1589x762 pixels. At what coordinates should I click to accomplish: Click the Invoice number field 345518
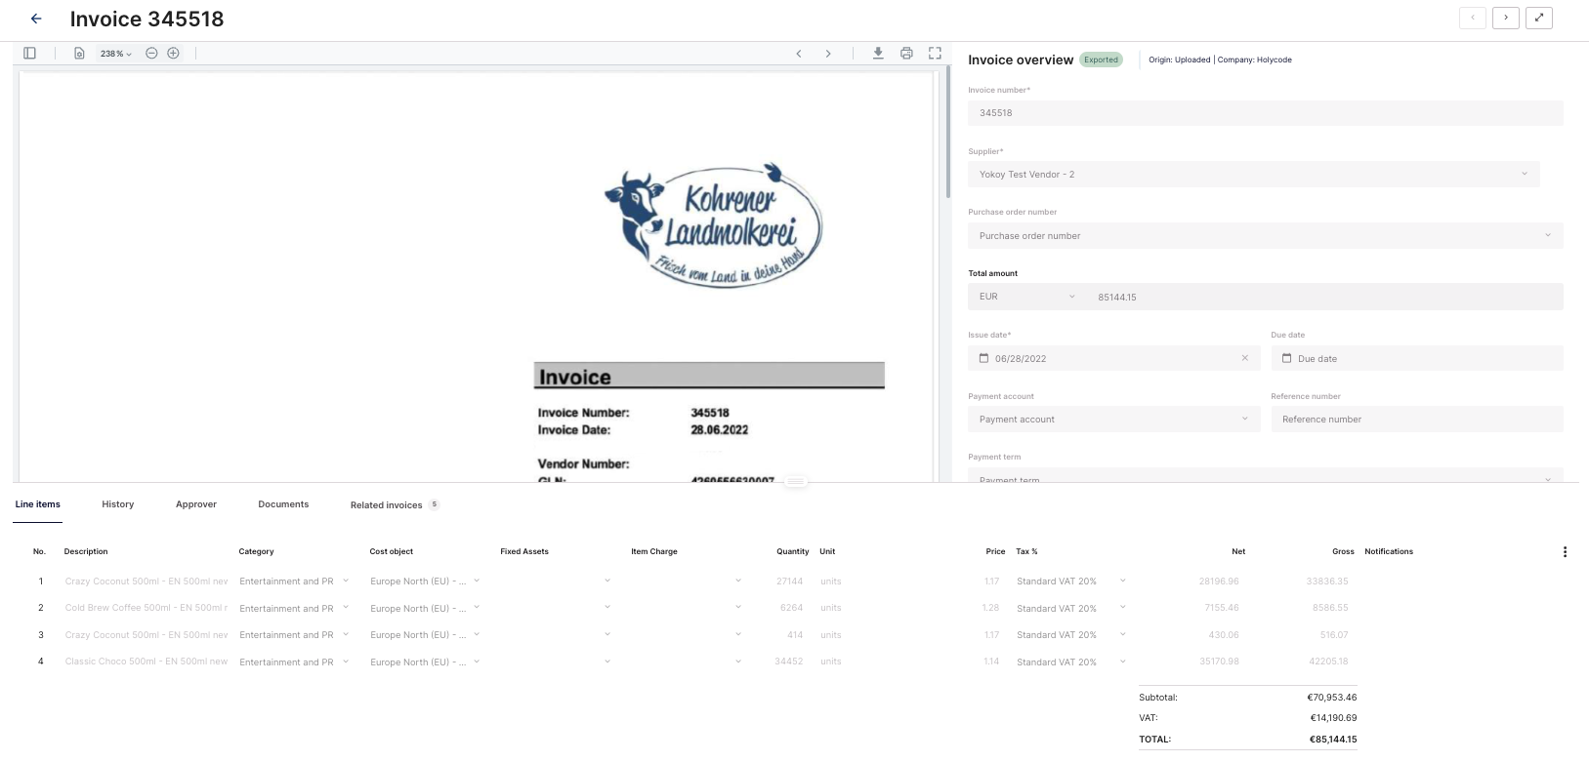[1266, 113]
